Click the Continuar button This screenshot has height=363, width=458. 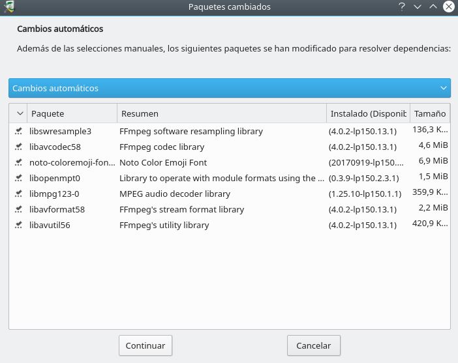tap(145, 345)
